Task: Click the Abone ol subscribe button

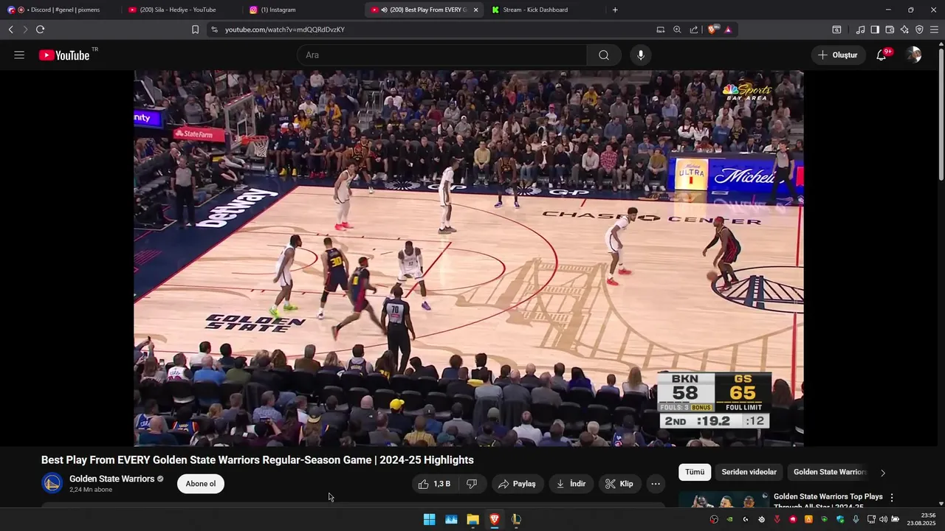Action: click(201, 484)
